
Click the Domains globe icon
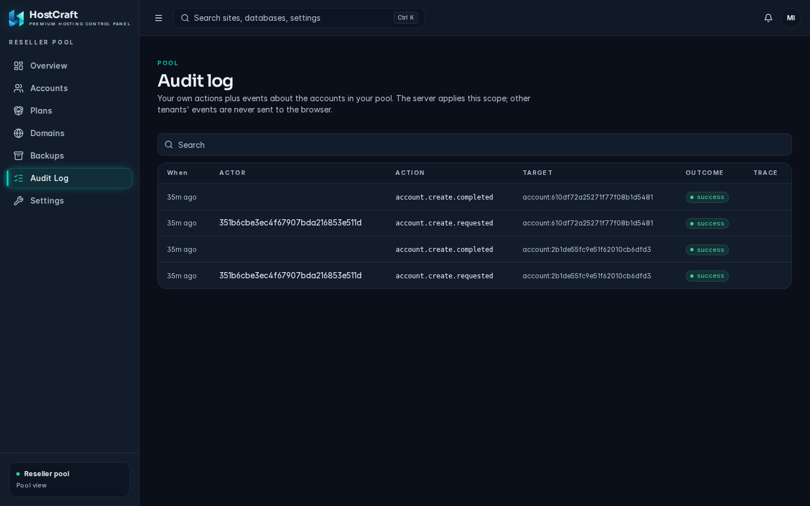[19, 133]
